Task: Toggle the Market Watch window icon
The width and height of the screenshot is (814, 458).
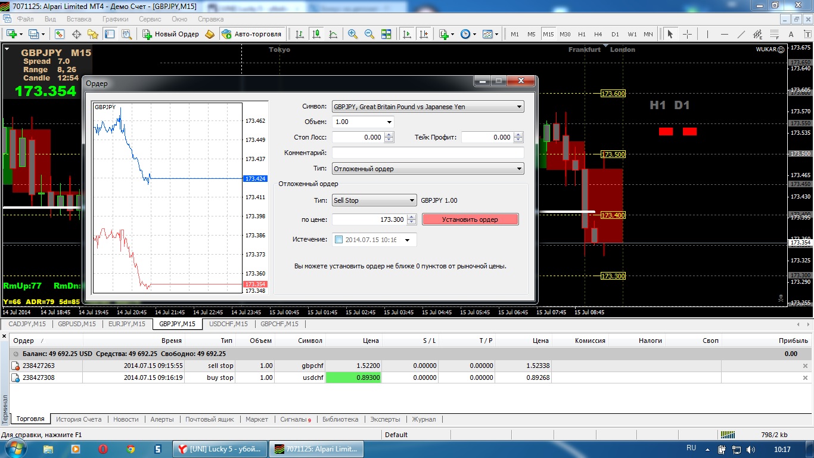Action: [60, 34]
